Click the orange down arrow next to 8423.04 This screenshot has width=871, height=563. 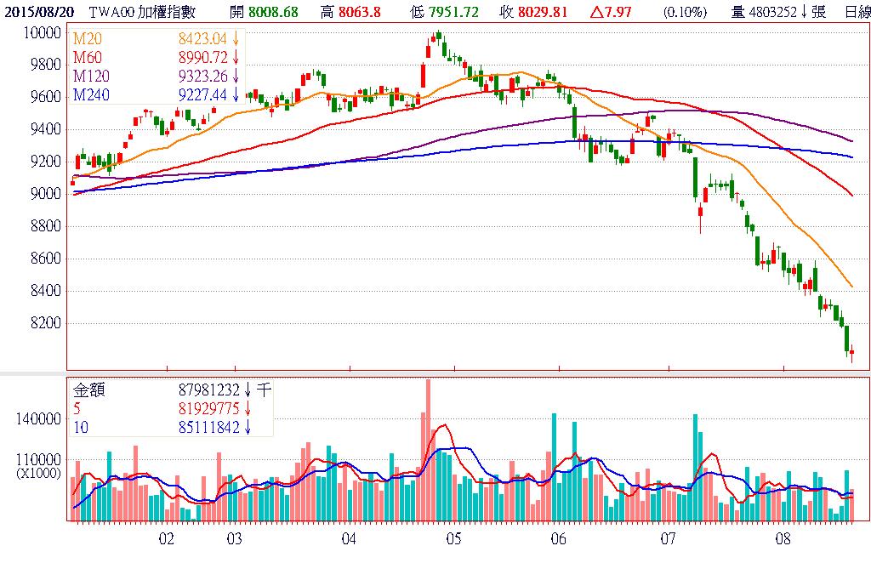point(235,39)
